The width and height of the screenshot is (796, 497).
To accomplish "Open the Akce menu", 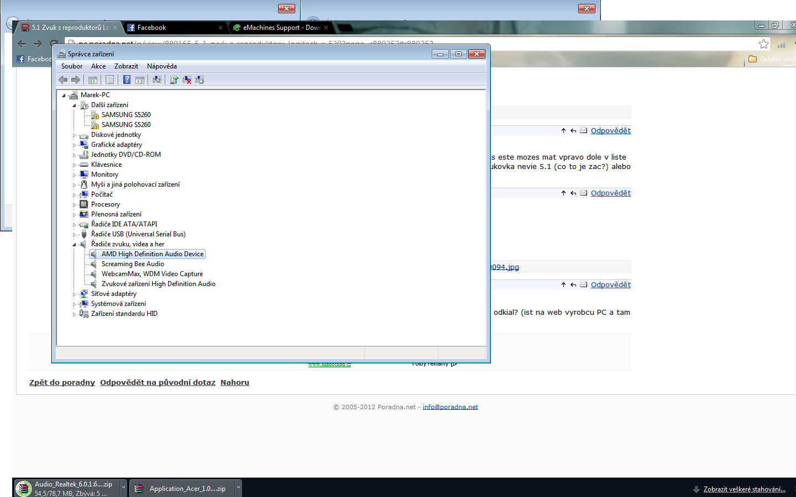I will coord(98,66).
